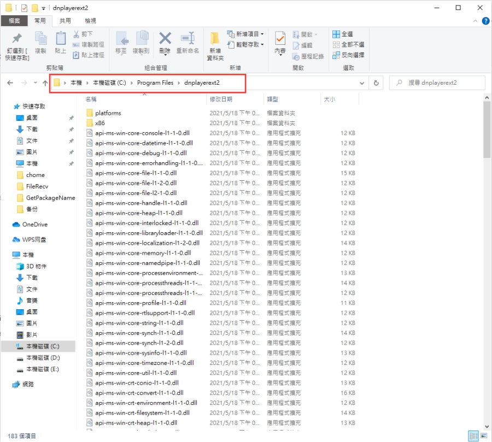Switch to the Share ribbon tab
Image resolution: width=492 pixels, height=442 pixels.
(65, 21)
